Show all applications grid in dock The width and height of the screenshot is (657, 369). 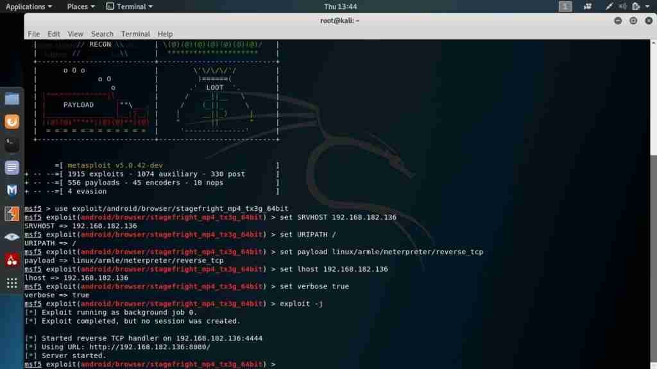click(x=12, y=283)
